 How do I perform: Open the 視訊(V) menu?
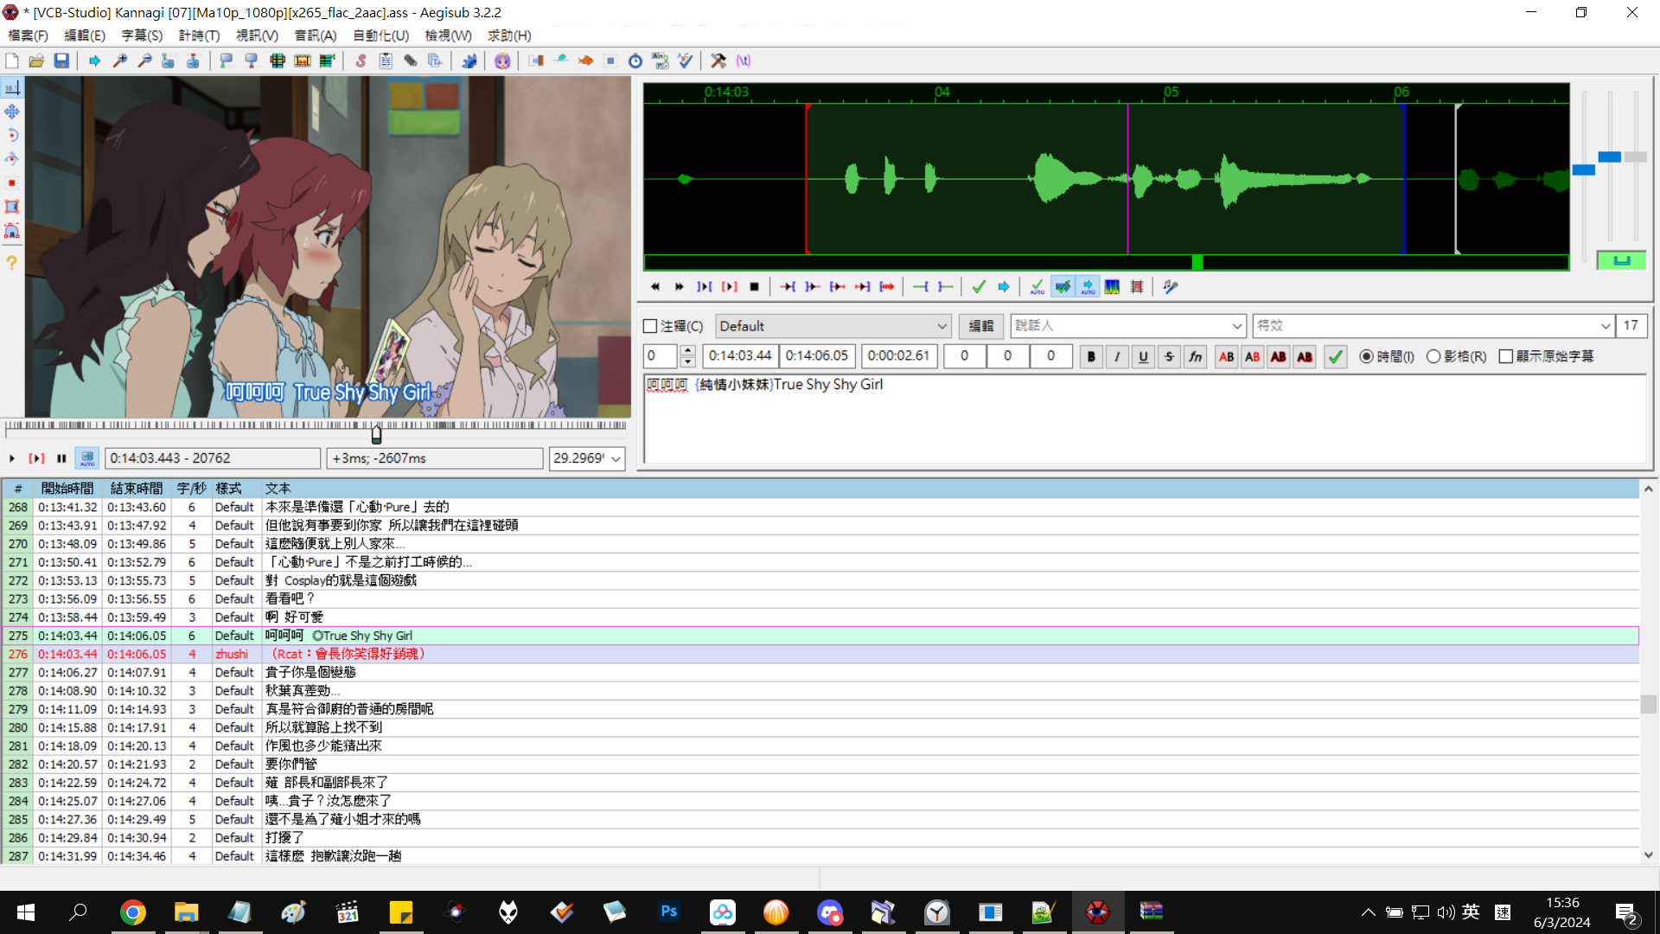click(257, 35)
